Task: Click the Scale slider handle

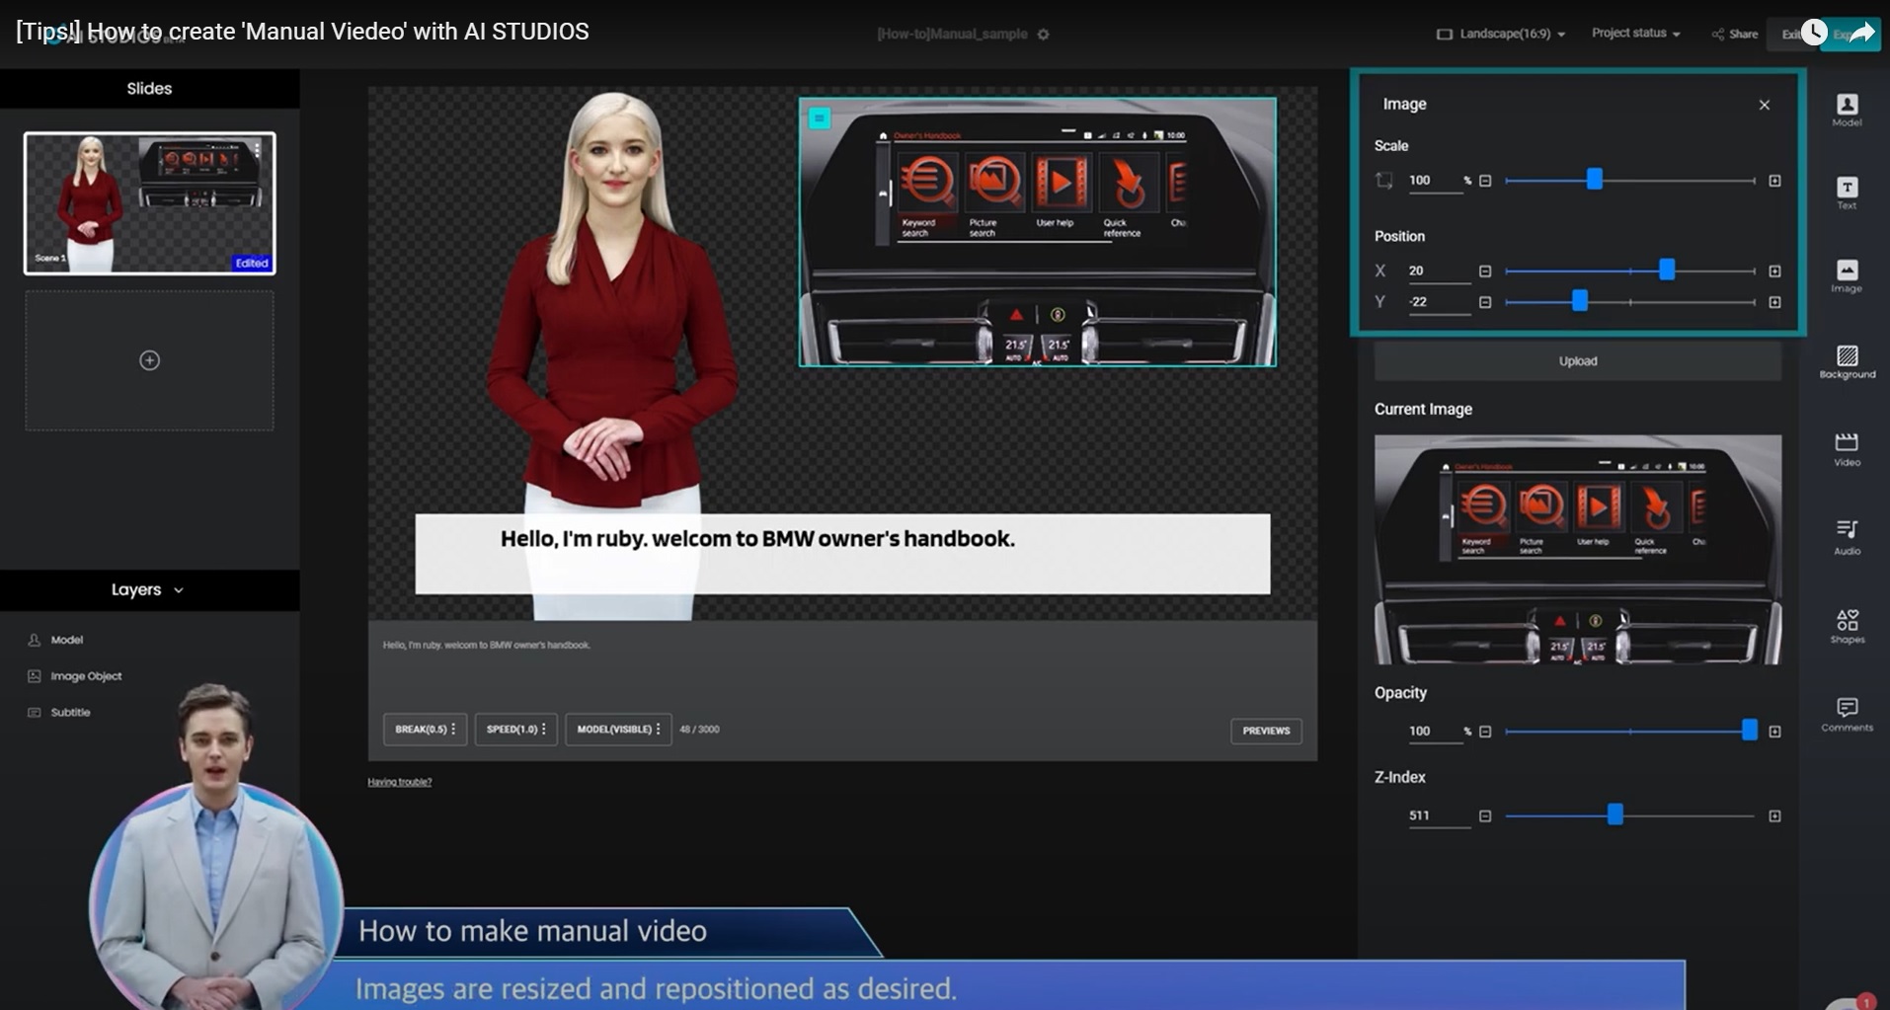Action: pos(1594,180)
